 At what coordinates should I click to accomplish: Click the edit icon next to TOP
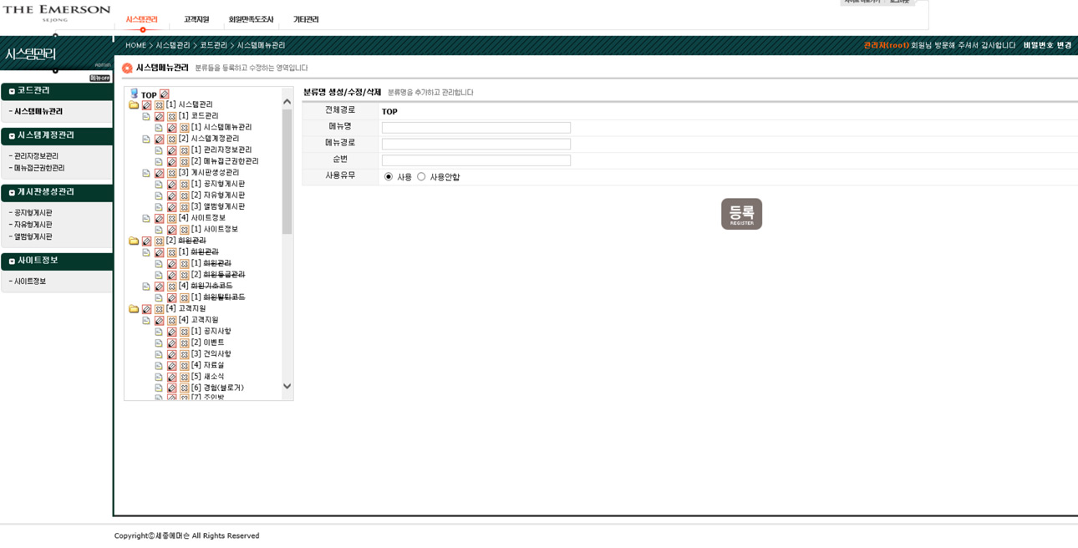(165, 94)
